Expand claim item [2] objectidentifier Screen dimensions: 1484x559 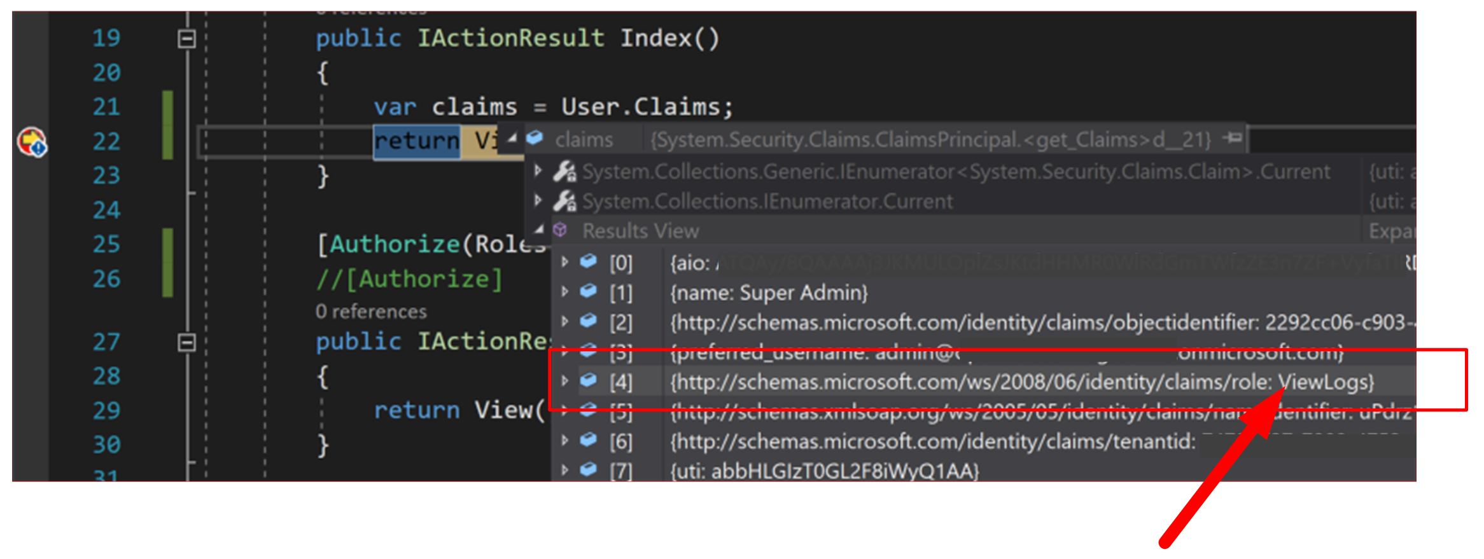pos(564,321)
